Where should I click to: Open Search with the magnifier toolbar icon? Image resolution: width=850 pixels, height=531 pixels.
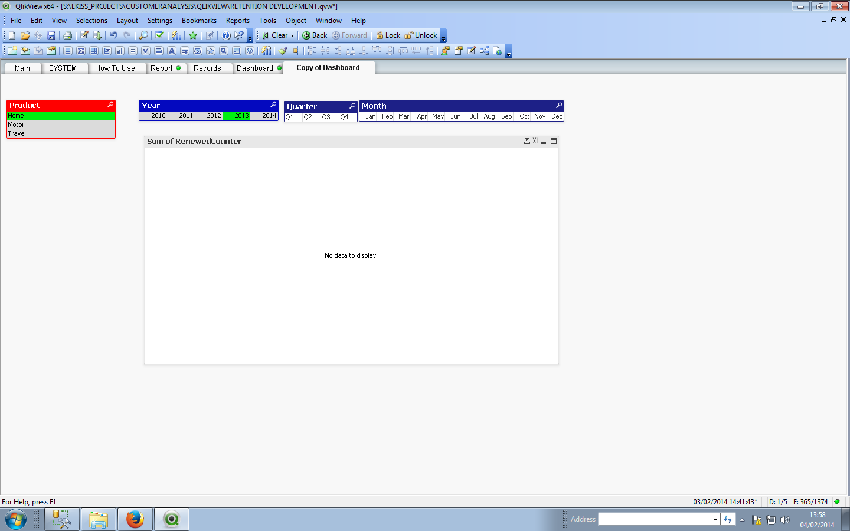(143, 35)
